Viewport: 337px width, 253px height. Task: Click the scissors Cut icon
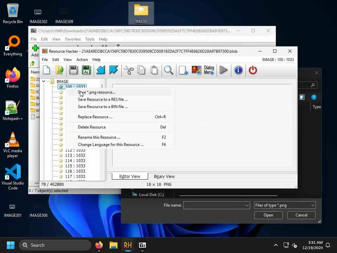click(129, 70)
